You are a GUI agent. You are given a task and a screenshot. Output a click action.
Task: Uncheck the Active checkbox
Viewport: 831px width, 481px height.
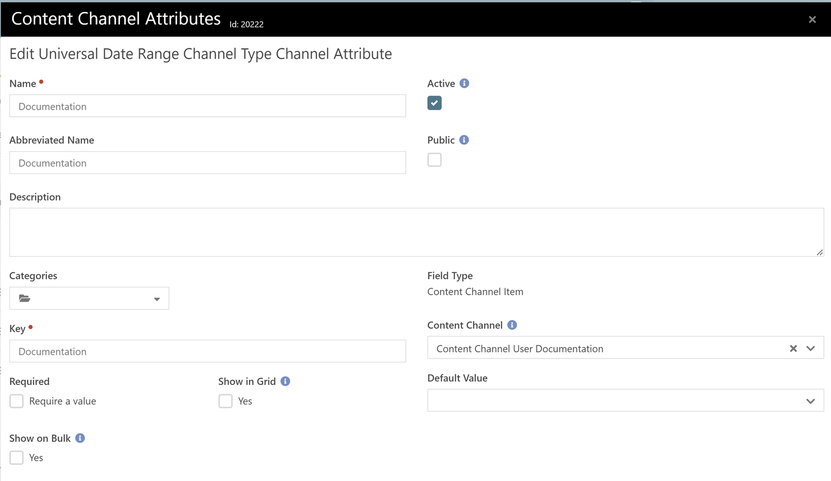point(434,103)
